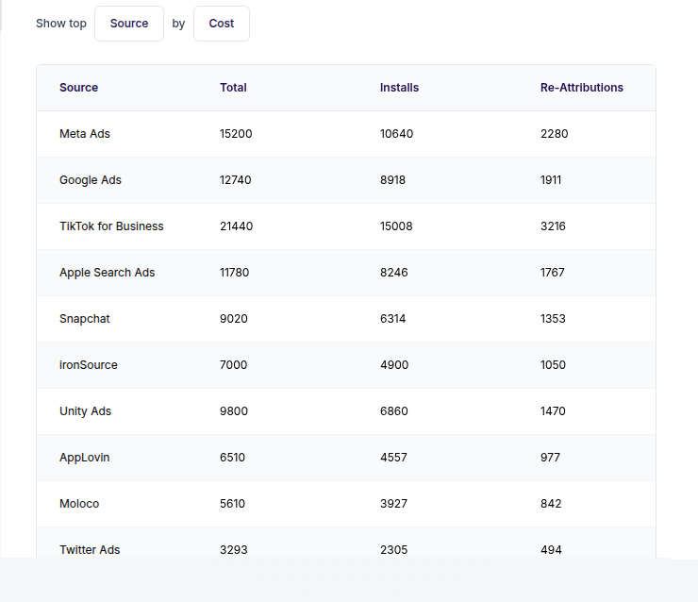Image resolution: width=698 pixels, height=602 pixels.
Task: Click Meta Ads re-attributions value 2280
Action: [555, 134]
